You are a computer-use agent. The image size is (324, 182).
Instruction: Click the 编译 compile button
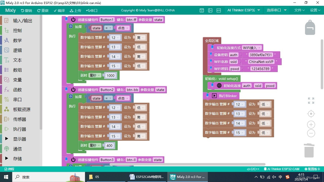(59, 11)
